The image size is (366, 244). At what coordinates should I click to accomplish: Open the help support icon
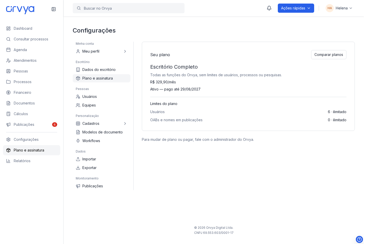click(359, 239)
